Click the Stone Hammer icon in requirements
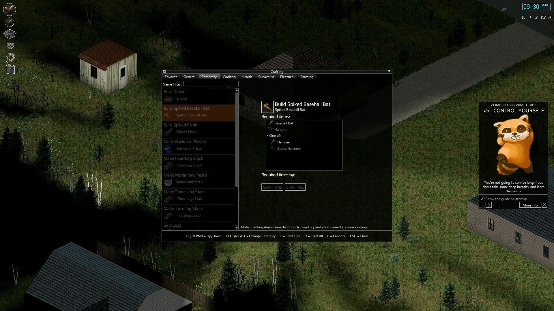 [272, 148]
